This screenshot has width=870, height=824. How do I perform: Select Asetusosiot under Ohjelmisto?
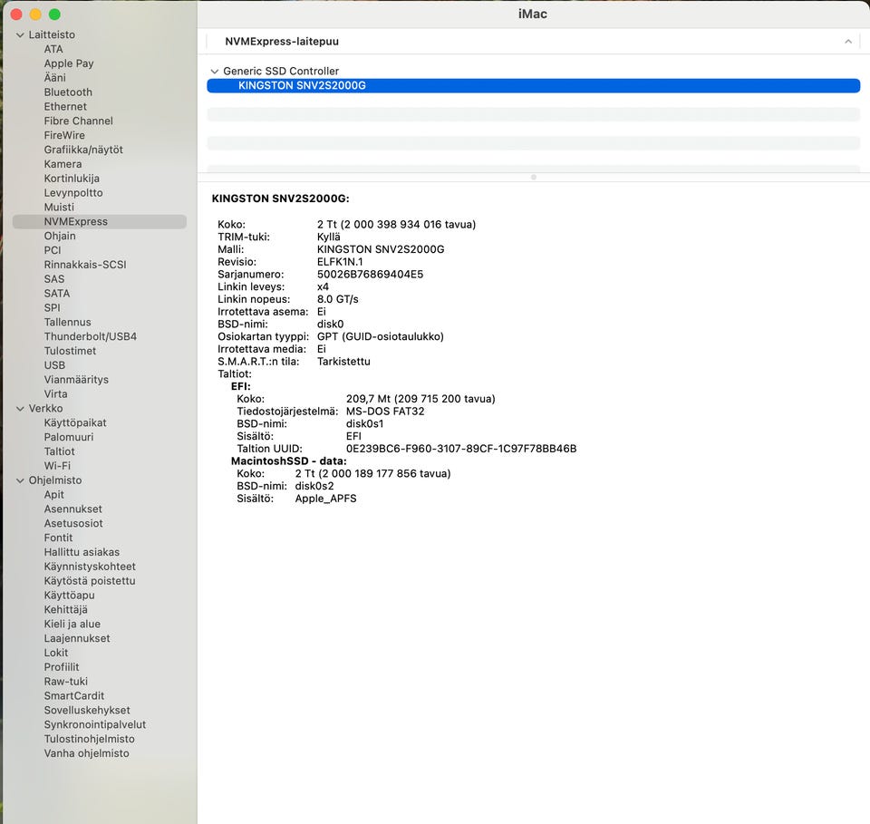tap(73, 524)
